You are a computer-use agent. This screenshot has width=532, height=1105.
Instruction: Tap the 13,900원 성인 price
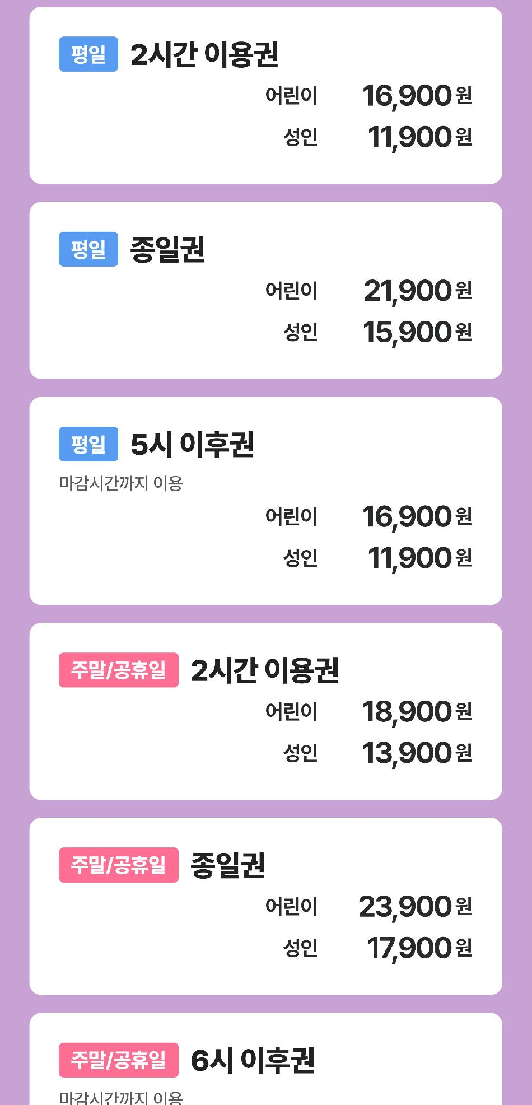click(417, 753)
